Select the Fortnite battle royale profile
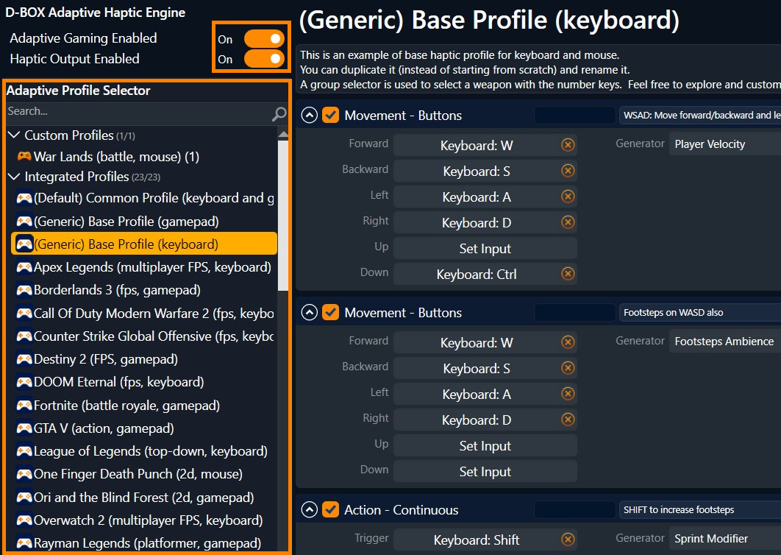The height and width of the screenshot is (555, 781). [x=126, y=406]
